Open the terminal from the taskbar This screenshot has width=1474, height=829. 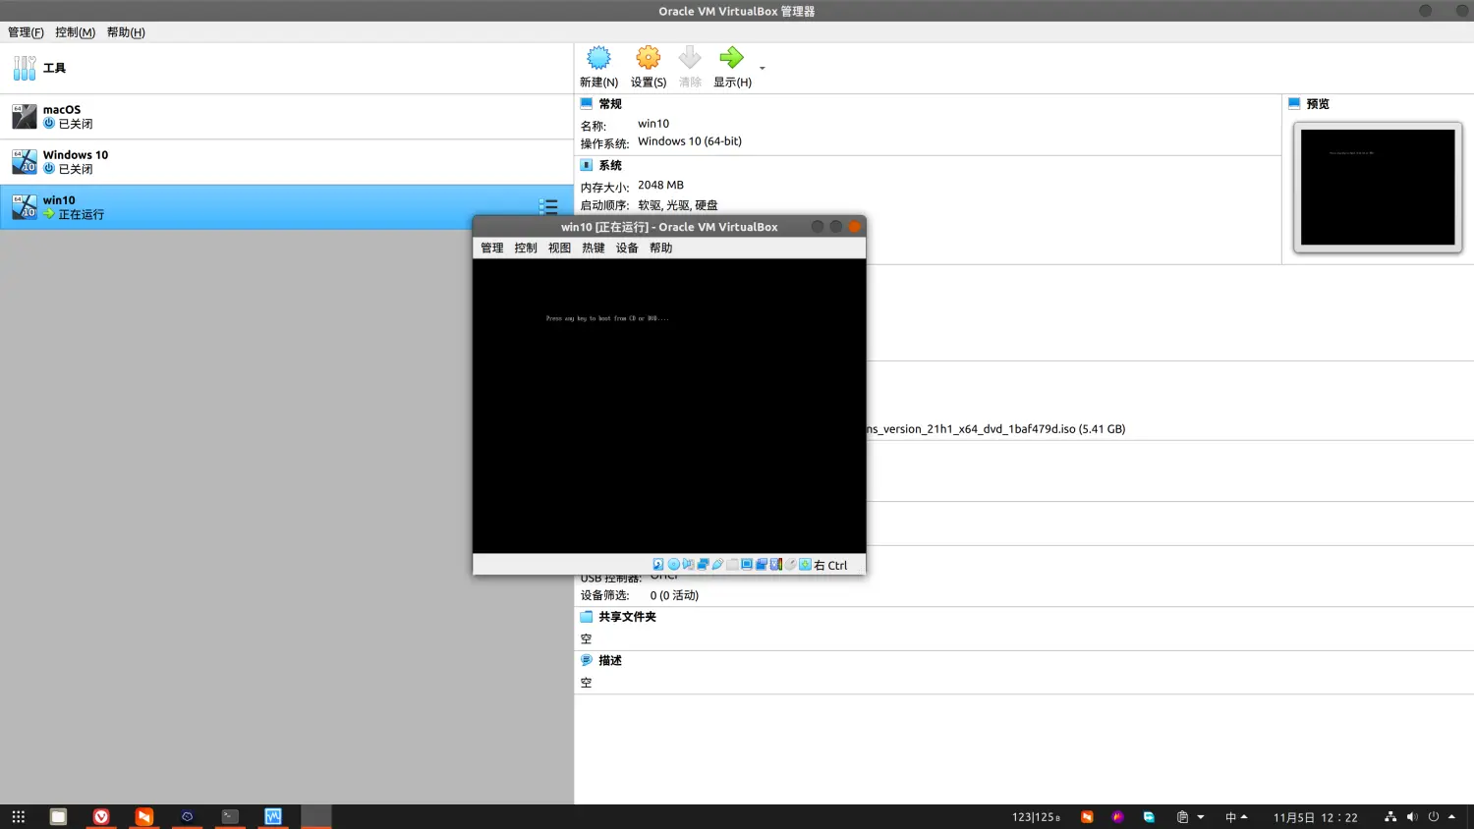[230, 816]
